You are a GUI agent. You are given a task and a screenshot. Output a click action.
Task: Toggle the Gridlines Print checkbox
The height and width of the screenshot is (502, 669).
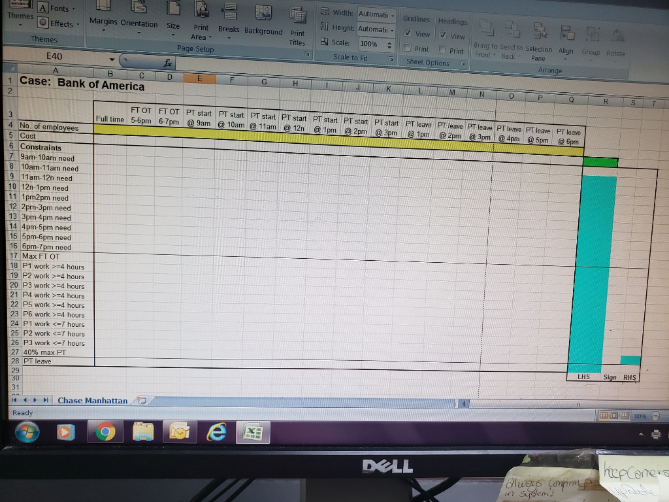click(407, 47)
